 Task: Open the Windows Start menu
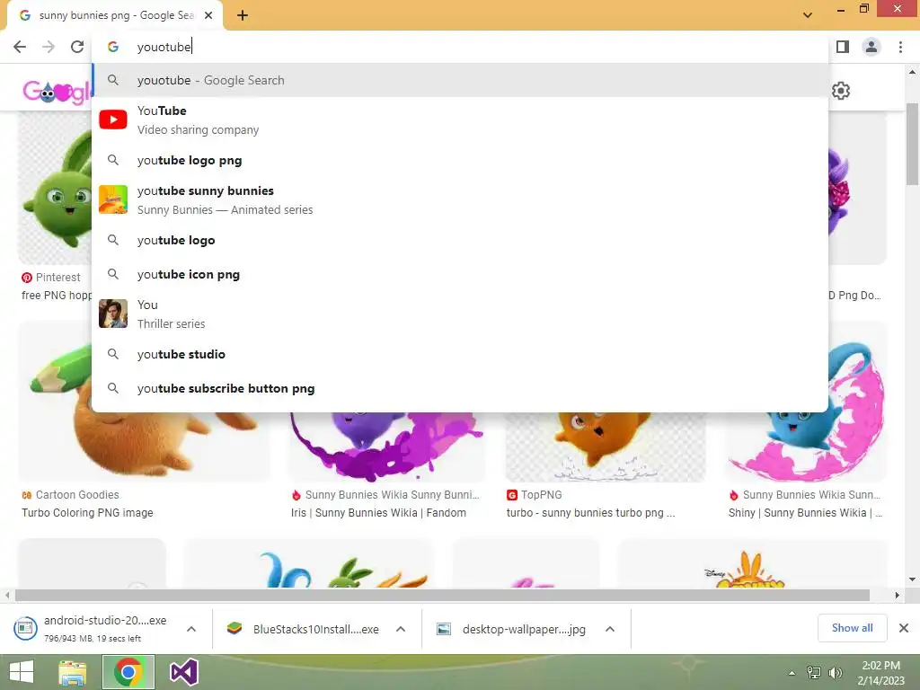coord(22,672)
